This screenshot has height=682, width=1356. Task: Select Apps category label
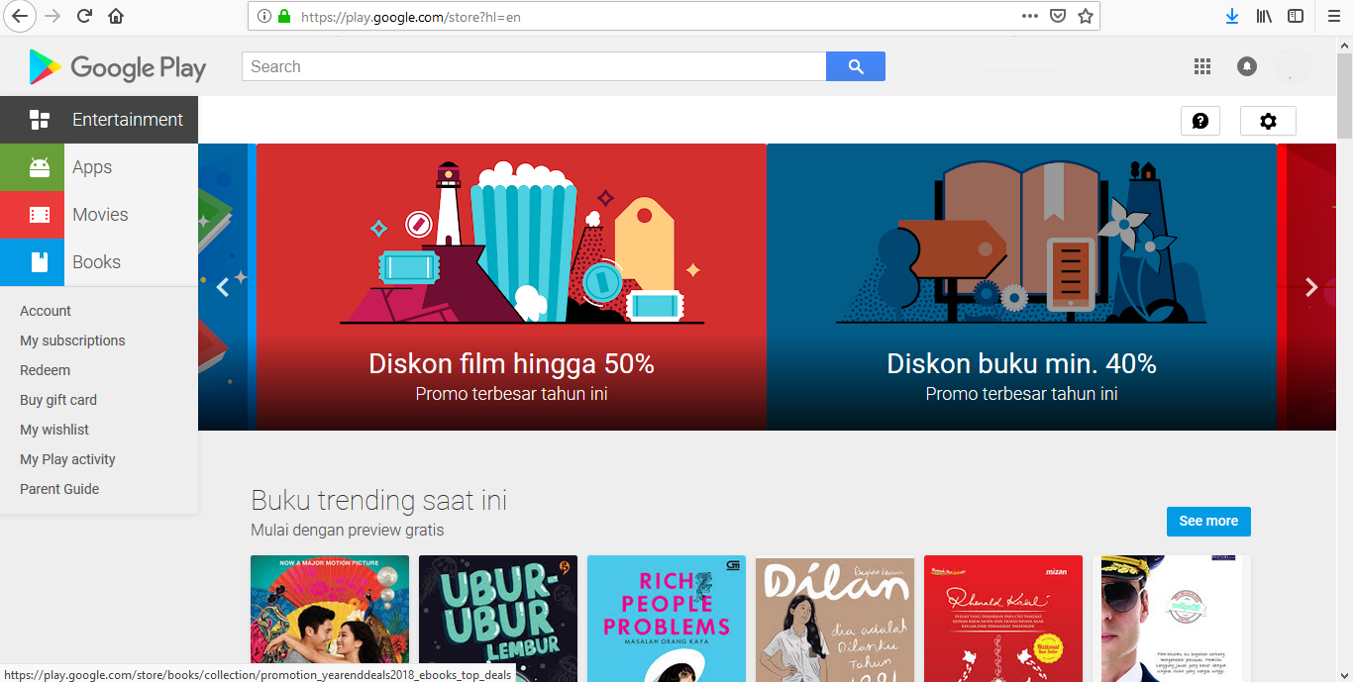92,167
